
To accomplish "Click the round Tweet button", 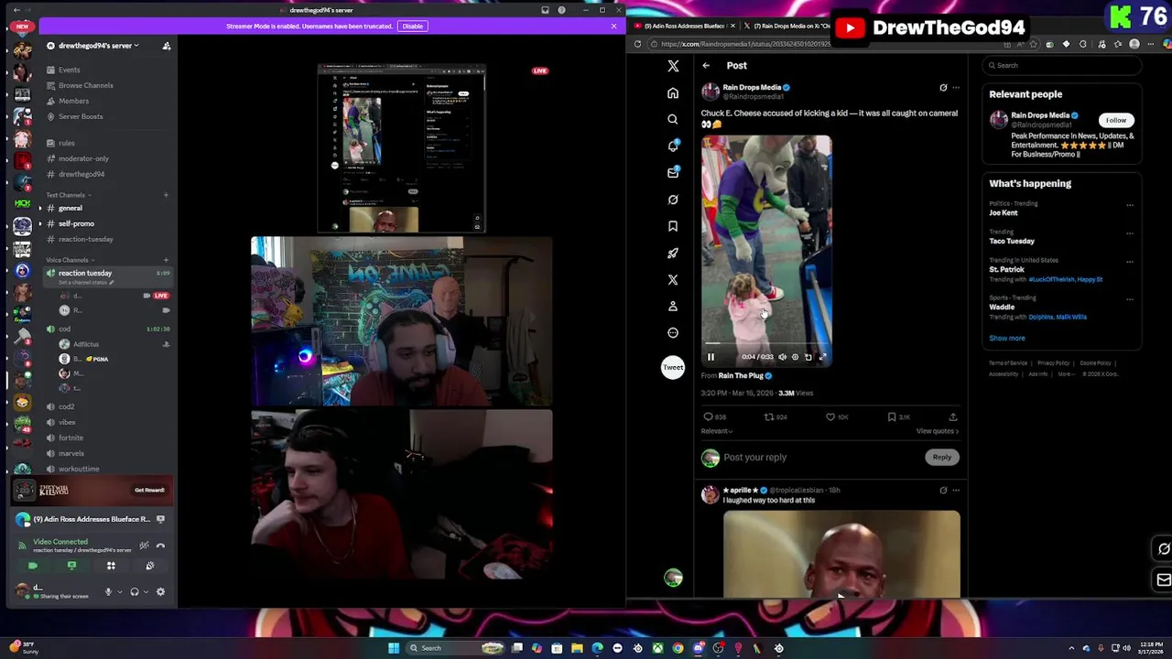I will pyautogui.click(x=673, y=367).
